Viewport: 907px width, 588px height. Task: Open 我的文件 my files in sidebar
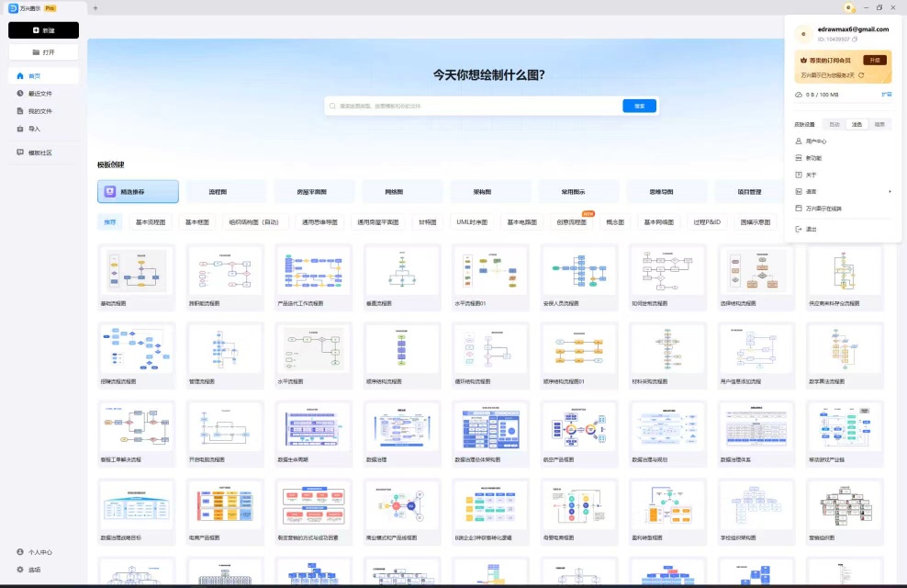[43, 111]
